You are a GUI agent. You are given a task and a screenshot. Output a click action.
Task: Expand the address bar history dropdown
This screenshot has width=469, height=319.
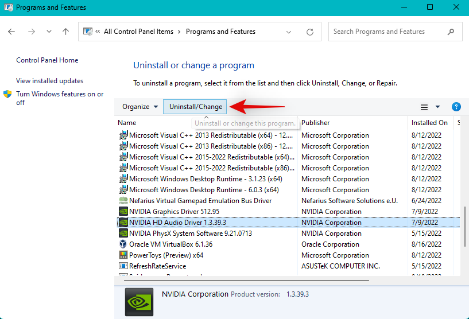(289, 32)
